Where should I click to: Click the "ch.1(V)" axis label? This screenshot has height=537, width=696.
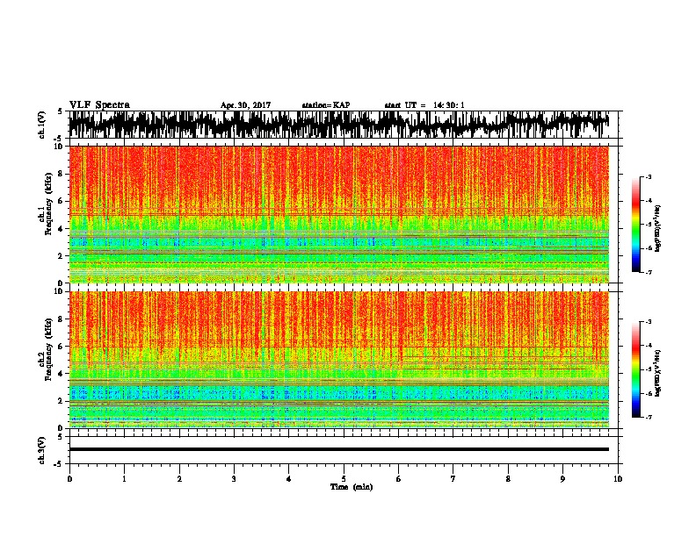[x=42, y=125]
